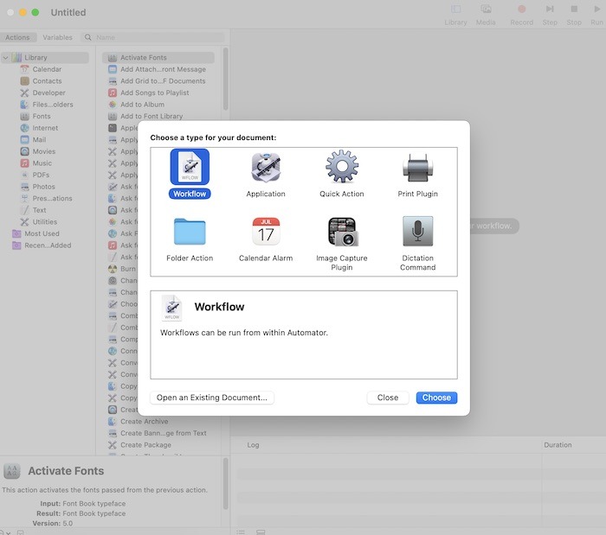
Task: Select Internet category in library
Action: (45, 128)
